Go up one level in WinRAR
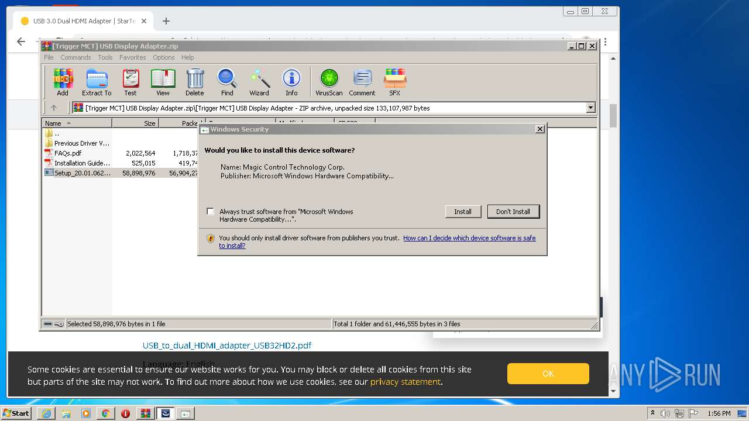The width and height of the screenshot is (749, 421). point(54,108)
